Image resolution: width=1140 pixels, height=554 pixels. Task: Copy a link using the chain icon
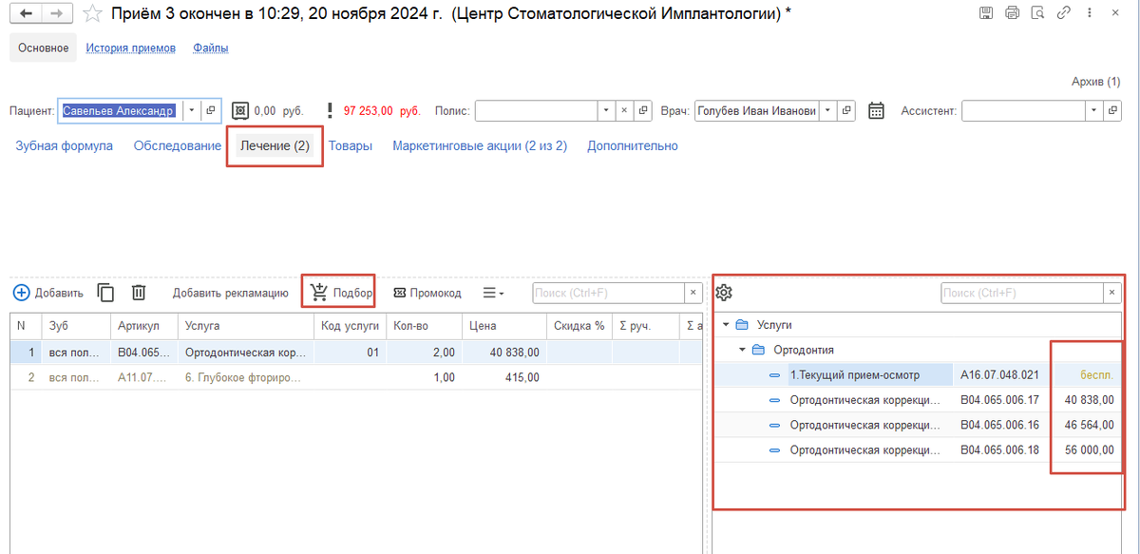[x=1064, y=13]
